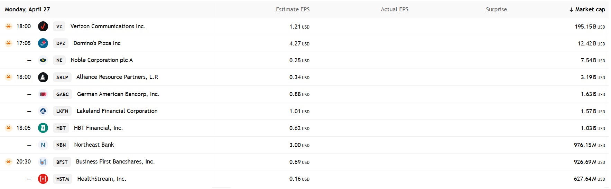Click the Alliance Resource Partners logo
The height and width of the screenshot is (189, 611).
pyautogui.click(x=43, y=77)
